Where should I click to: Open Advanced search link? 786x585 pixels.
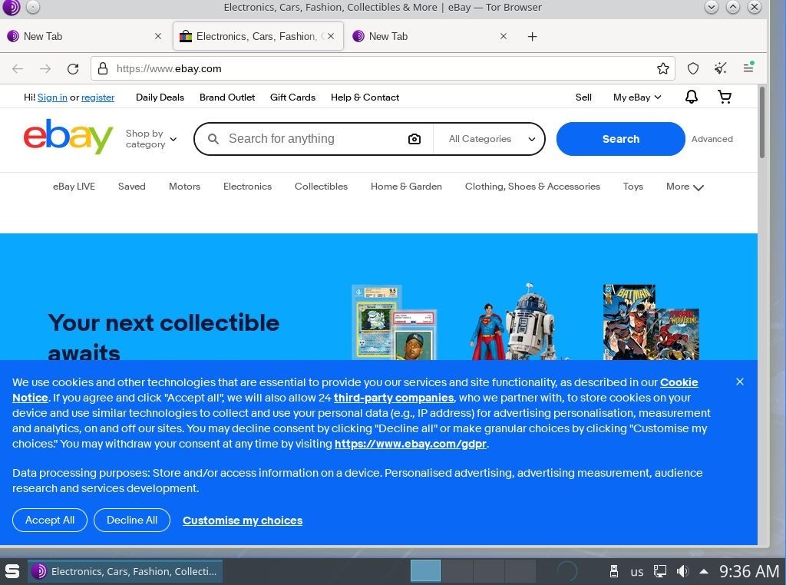pyautogui.click(x=712, y=139)
